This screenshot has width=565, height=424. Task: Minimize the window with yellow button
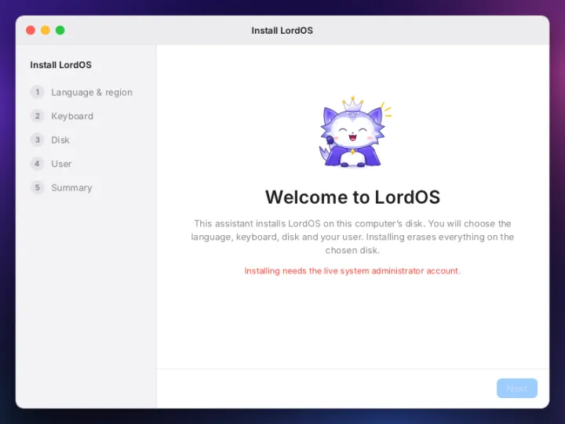point(46,31)
